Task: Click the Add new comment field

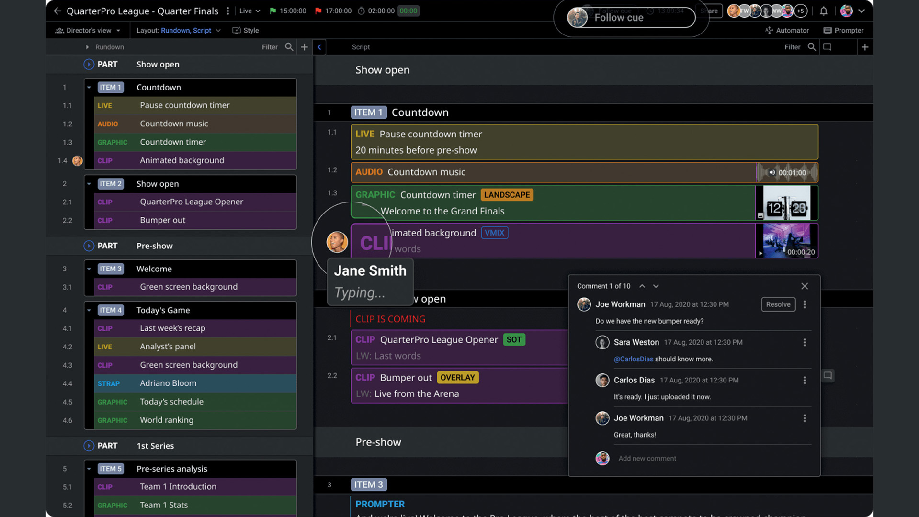Action: 647,459
